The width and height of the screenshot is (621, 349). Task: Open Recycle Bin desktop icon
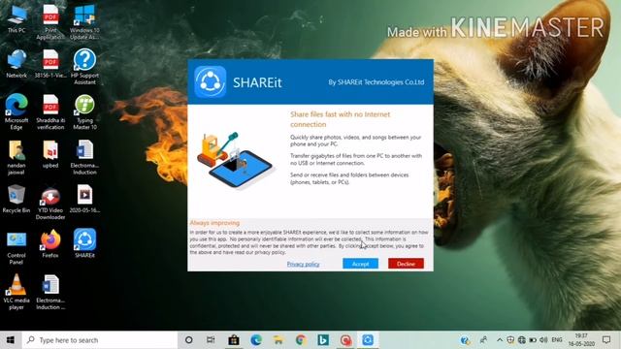click(x=16, y=199)
